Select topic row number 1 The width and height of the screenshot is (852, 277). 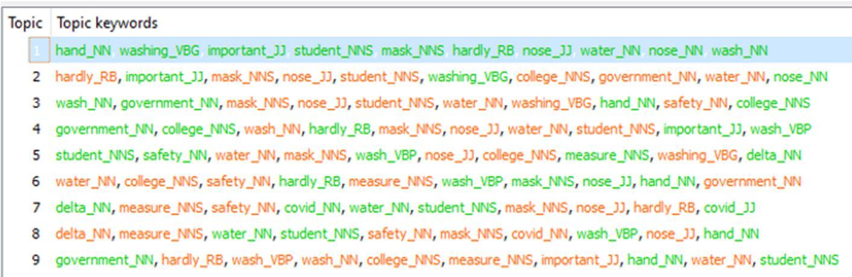[x=426, y=51]
